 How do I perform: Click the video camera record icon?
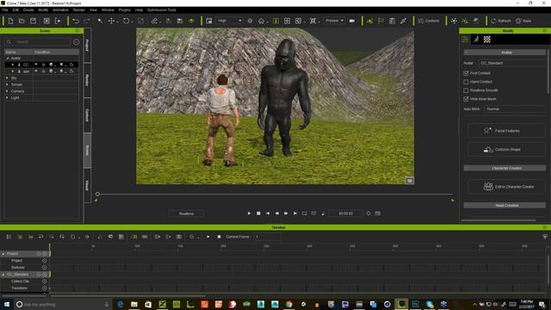(x=352, y=21)
